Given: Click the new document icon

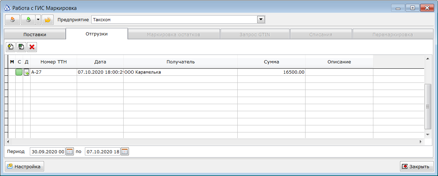Looking at the screenshot, I should coord(11,47).
